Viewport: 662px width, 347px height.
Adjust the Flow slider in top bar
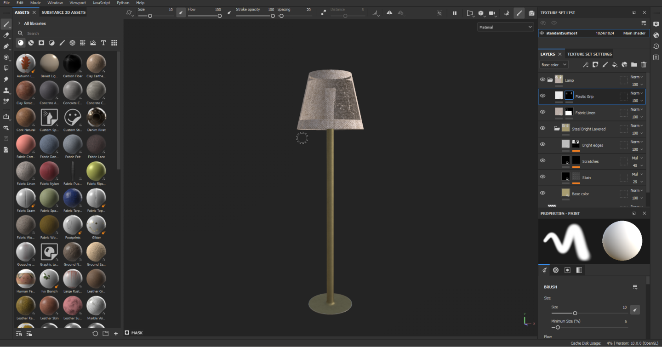(x=205, y=16)
